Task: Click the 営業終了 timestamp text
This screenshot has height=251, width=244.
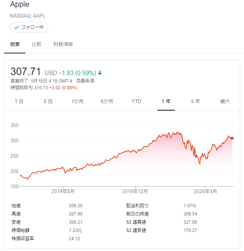Action: coord(41,81)
